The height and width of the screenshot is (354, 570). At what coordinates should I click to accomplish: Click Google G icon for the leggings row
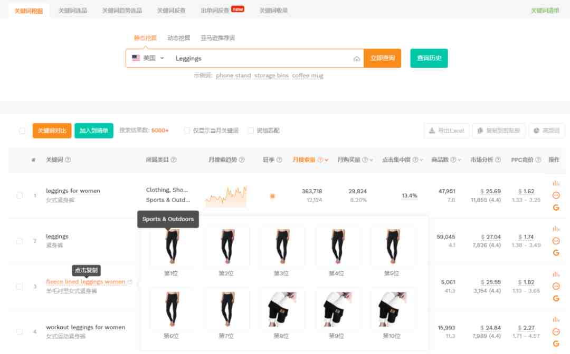(x=556, y=253)
